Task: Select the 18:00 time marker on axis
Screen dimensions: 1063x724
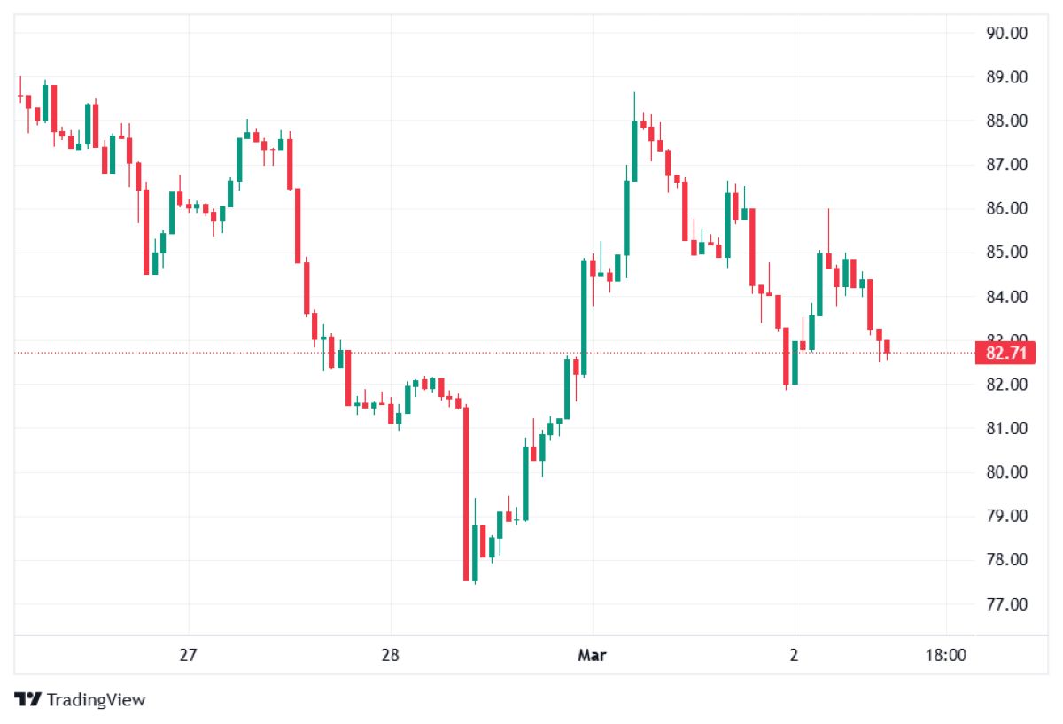Action: point(946,656)
